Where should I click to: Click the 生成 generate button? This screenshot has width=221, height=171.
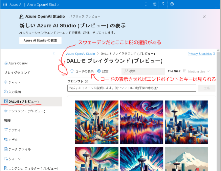207,88
